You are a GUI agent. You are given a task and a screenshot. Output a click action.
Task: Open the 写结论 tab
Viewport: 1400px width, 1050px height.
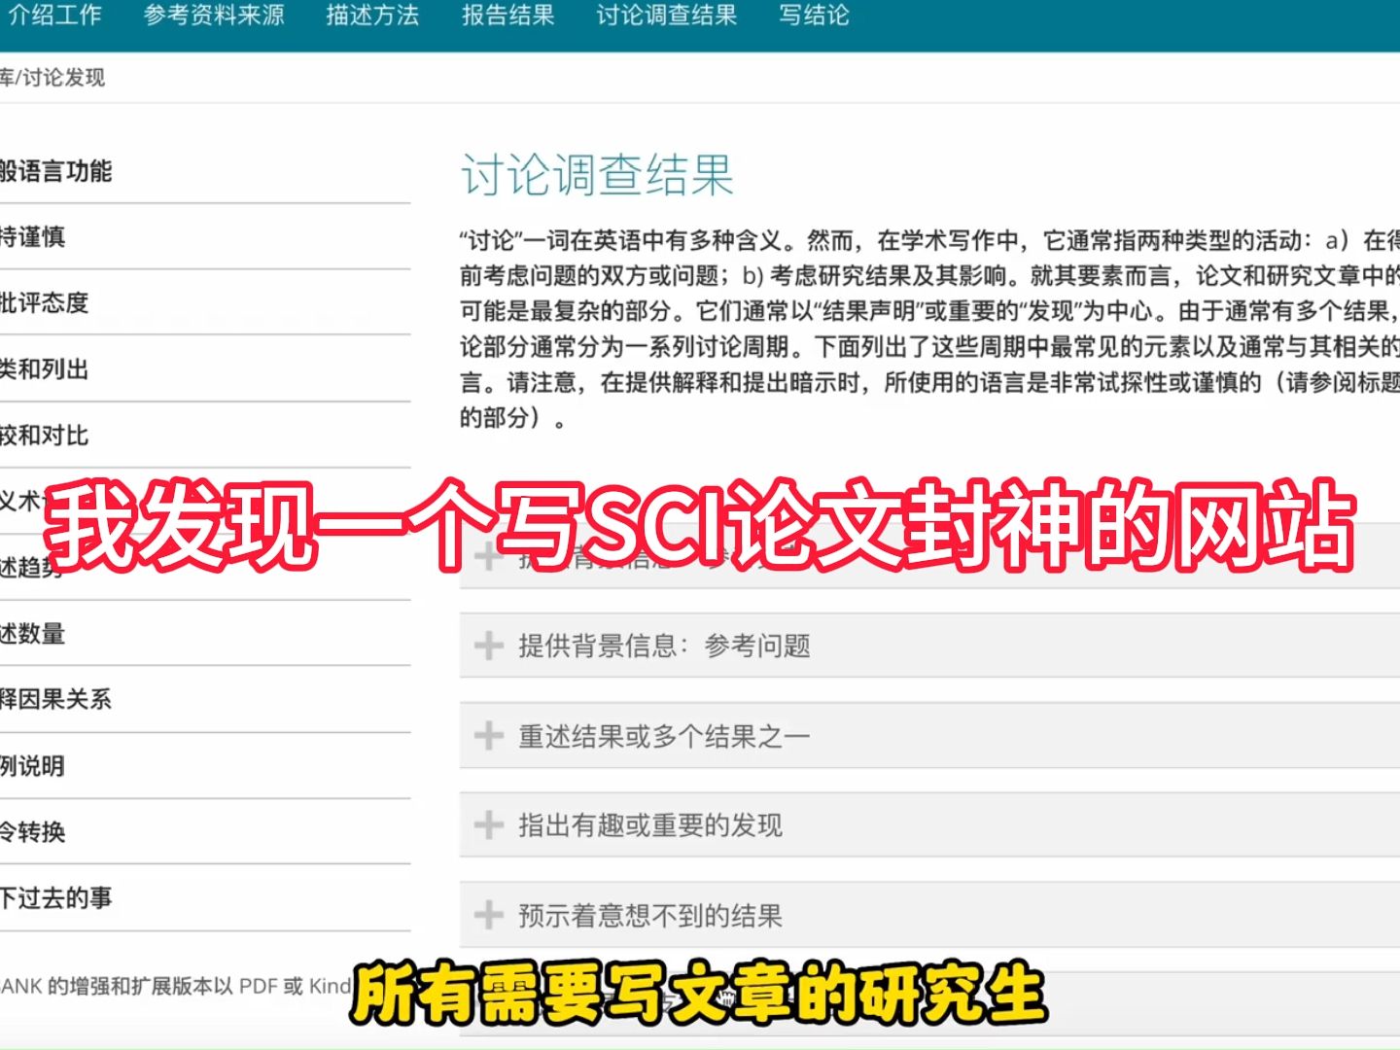click(x=815, y=16)
